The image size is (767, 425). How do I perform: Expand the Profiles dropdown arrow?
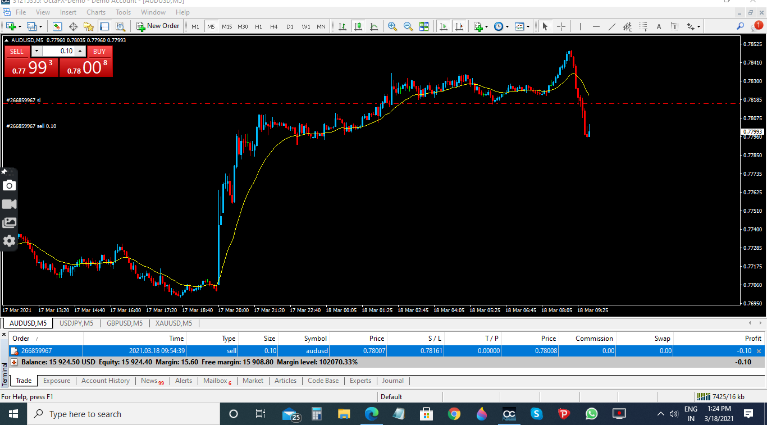(40, 26)
